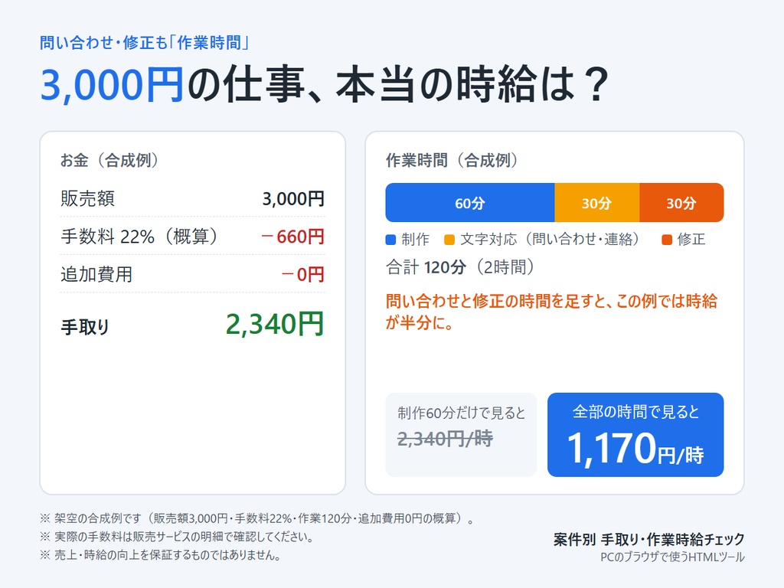Click the 手数料 22%（概算） label
784x588 pixels.
[x=139, y=236]
